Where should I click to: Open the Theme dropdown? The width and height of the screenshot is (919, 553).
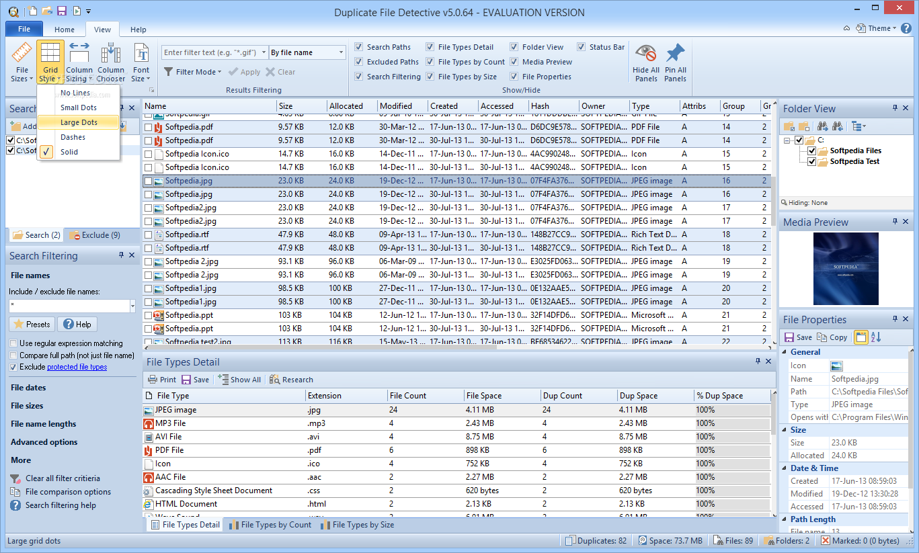tap(877, 28)
